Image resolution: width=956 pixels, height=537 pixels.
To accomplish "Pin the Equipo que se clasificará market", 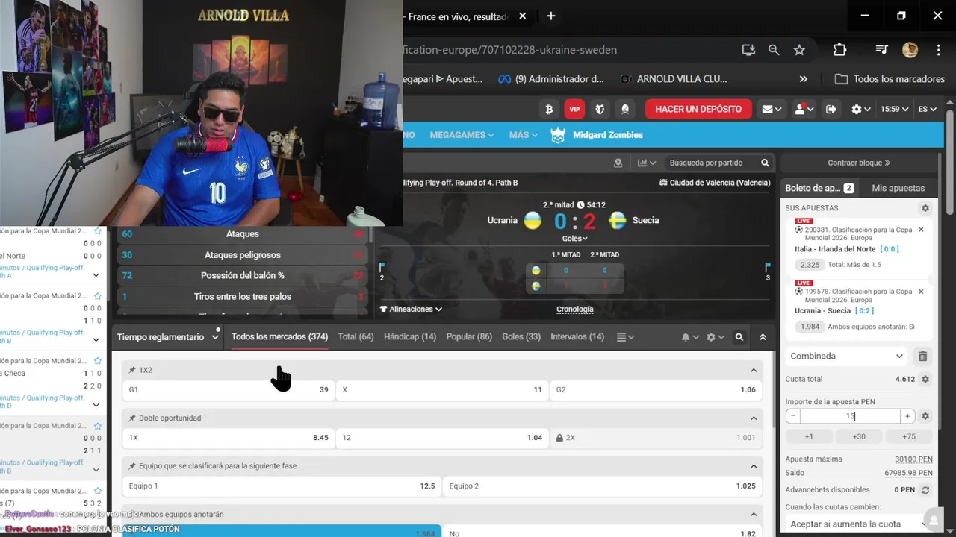I will pos(132,466).
